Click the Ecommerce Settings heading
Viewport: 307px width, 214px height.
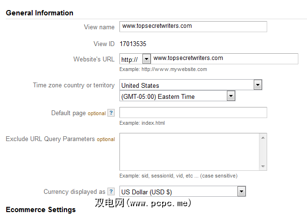pyautogui.click(x=40, y=210)
